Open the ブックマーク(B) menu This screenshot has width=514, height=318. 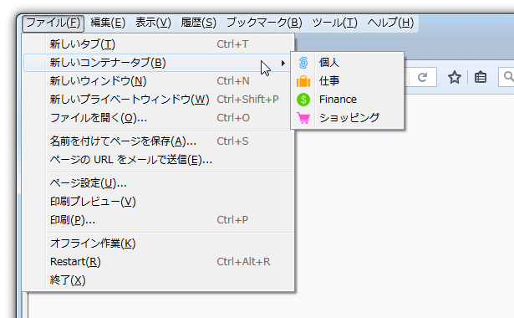point(264,23)
